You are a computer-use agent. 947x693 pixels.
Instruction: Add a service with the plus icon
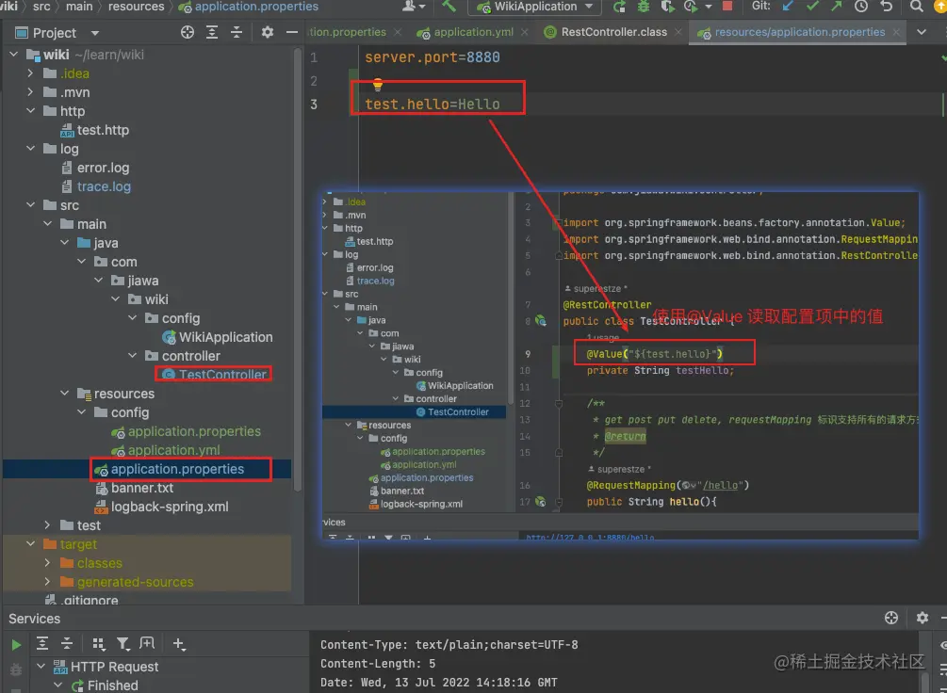click(179, 644)
